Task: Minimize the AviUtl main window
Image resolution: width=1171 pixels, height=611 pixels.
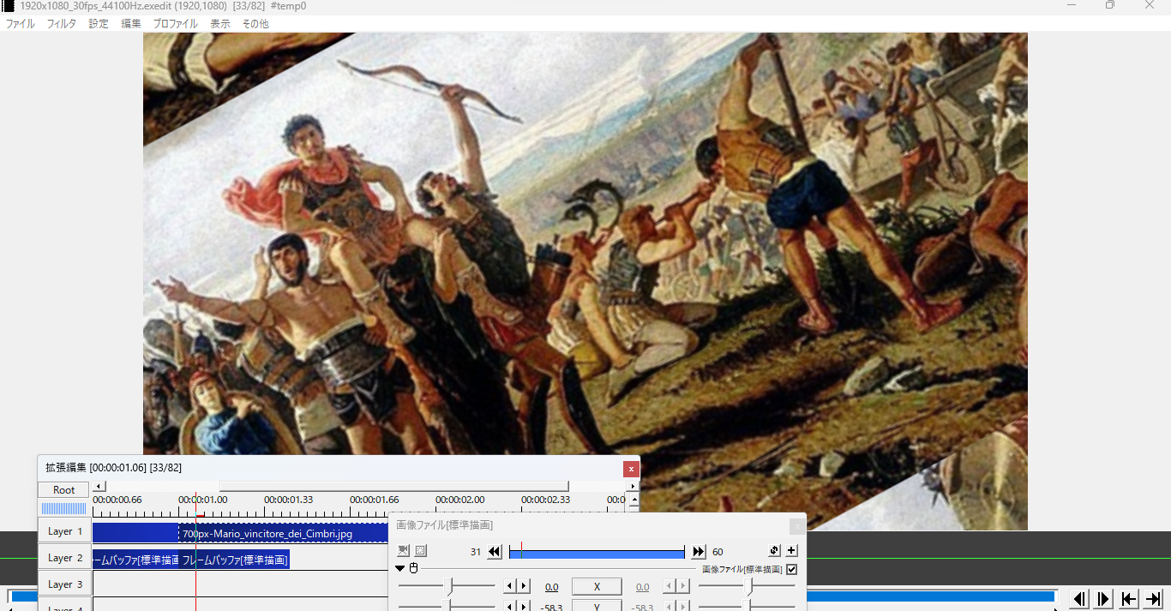Action: tap(1072, 5)
